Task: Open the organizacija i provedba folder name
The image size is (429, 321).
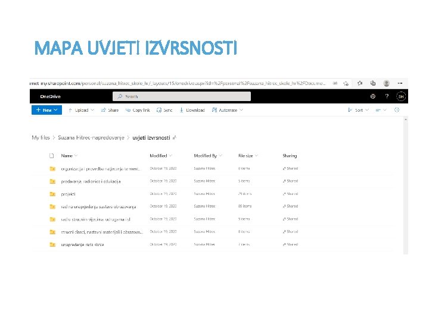Action: click(101, 169)
